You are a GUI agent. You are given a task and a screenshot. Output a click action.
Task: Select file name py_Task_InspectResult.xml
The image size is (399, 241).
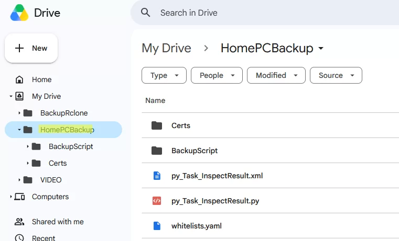click(x=217, y=176)
